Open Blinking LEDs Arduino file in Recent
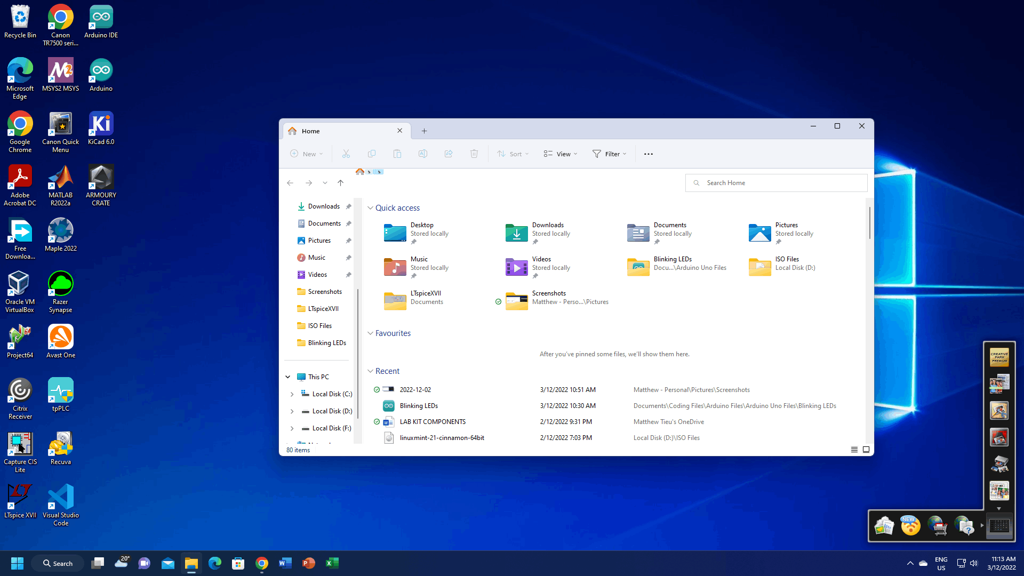Screen dimensions: 1024x576 [x=419, y=406]
